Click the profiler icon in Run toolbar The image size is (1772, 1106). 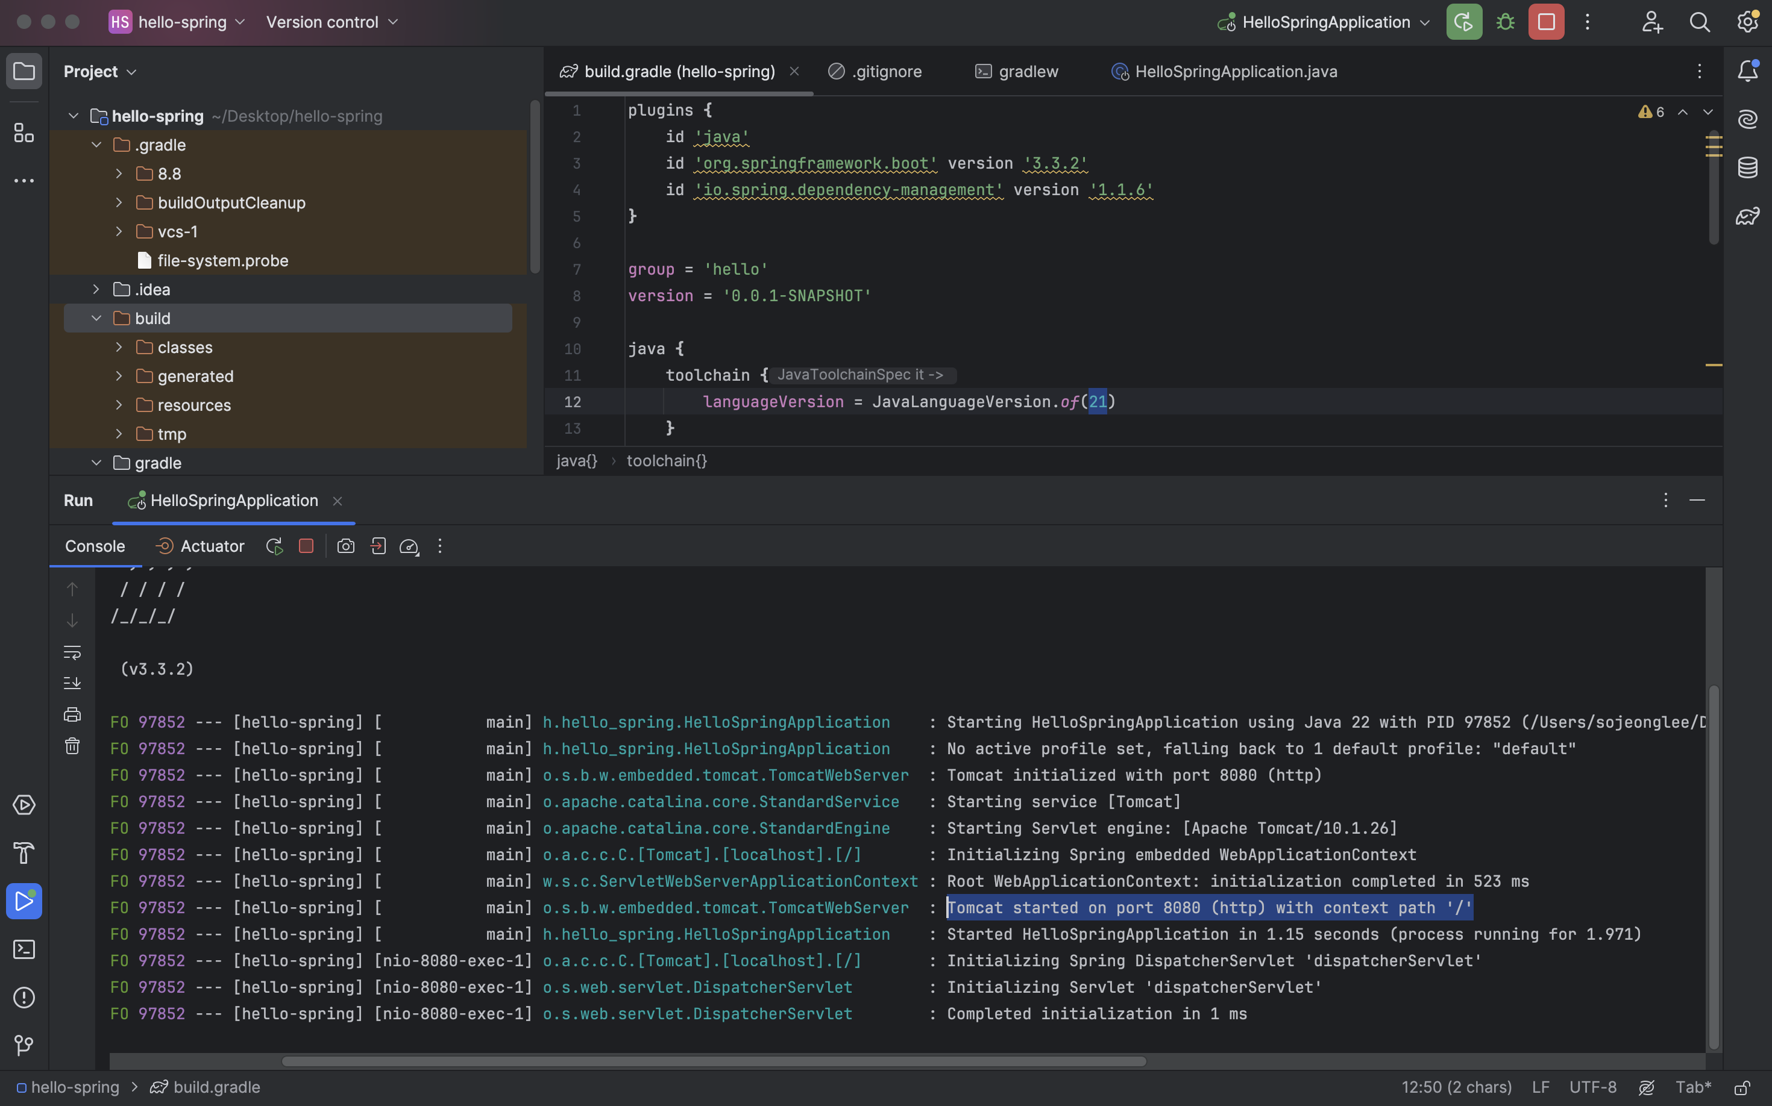(x=409, y=546)
